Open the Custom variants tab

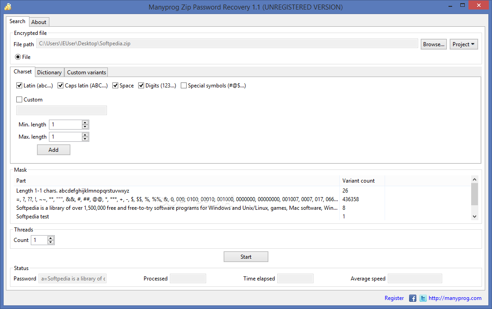[86, 72]
